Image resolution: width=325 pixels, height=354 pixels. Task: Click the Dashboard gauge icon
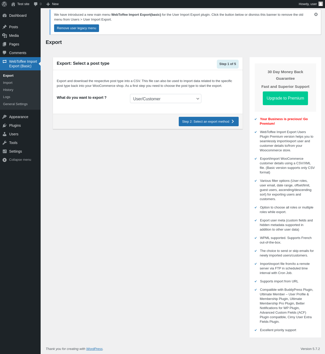point(5,15)
